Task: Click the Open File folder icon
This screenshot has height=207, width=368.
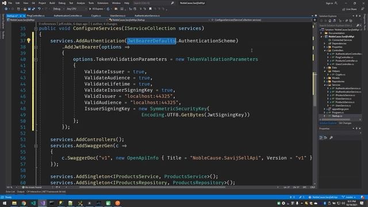Action: [x=25, y=9]
